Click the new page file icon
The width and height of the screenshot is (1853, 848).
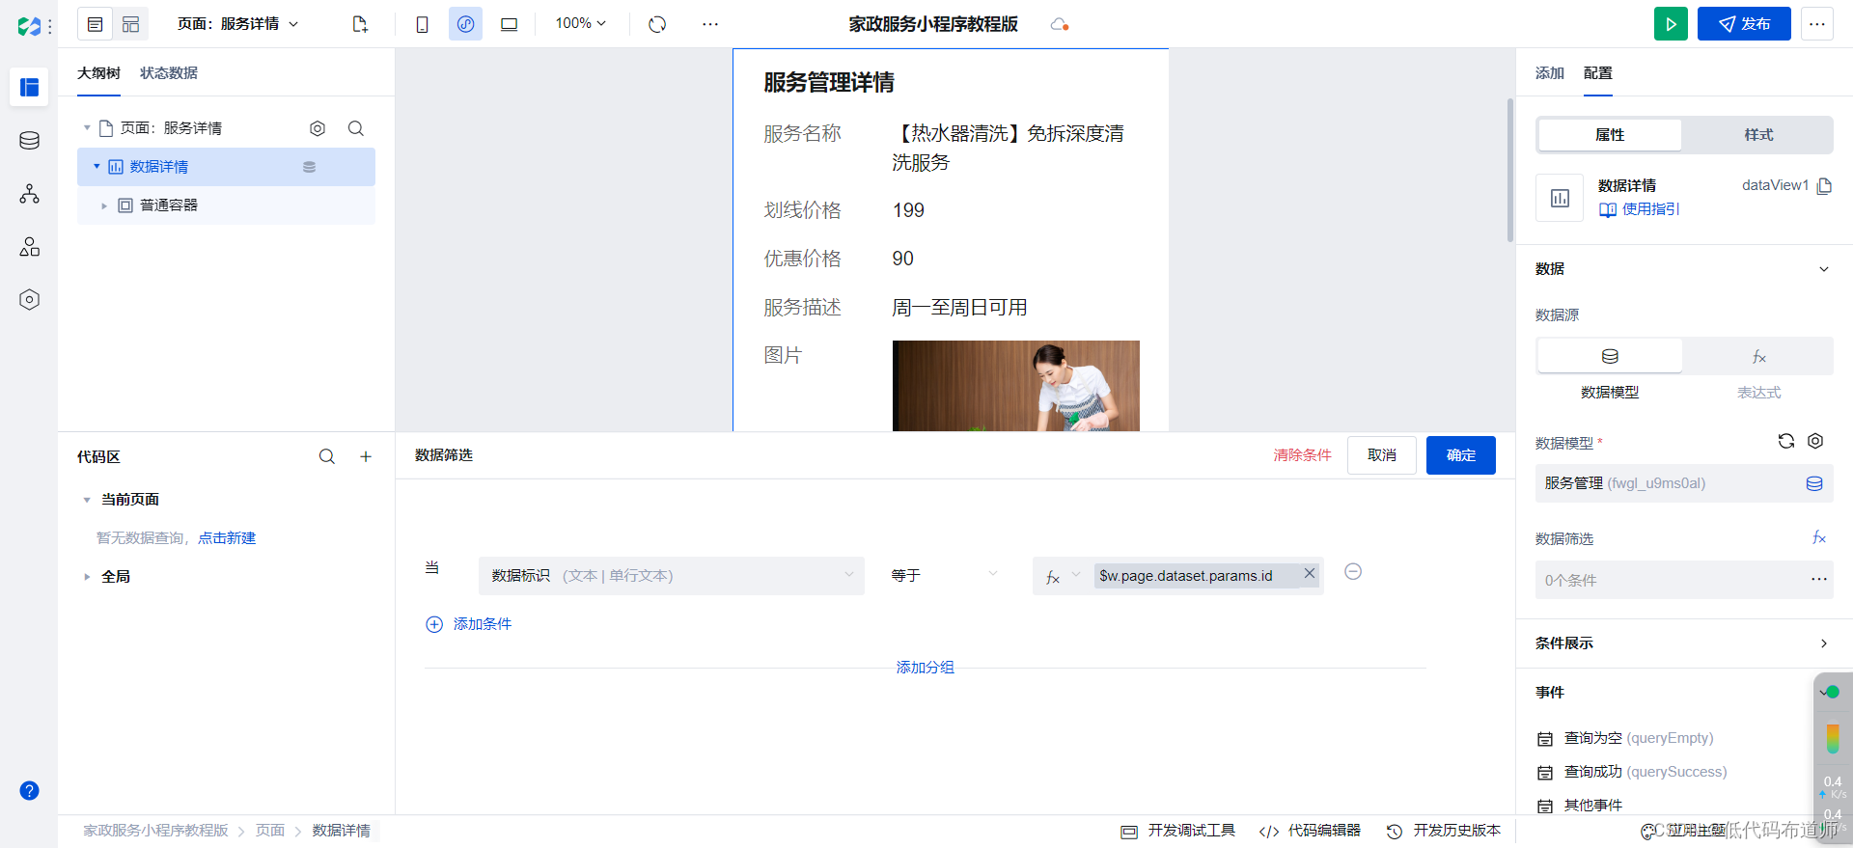click(360, 24)
